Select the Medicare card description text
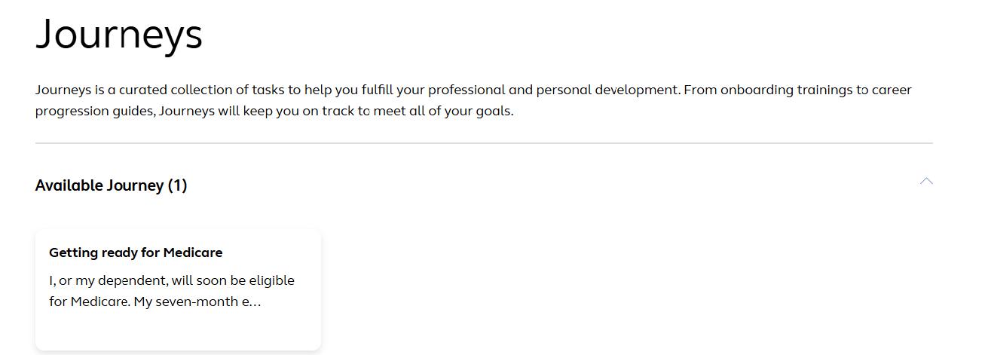The image size is (985, 355). tap(172, 291)
